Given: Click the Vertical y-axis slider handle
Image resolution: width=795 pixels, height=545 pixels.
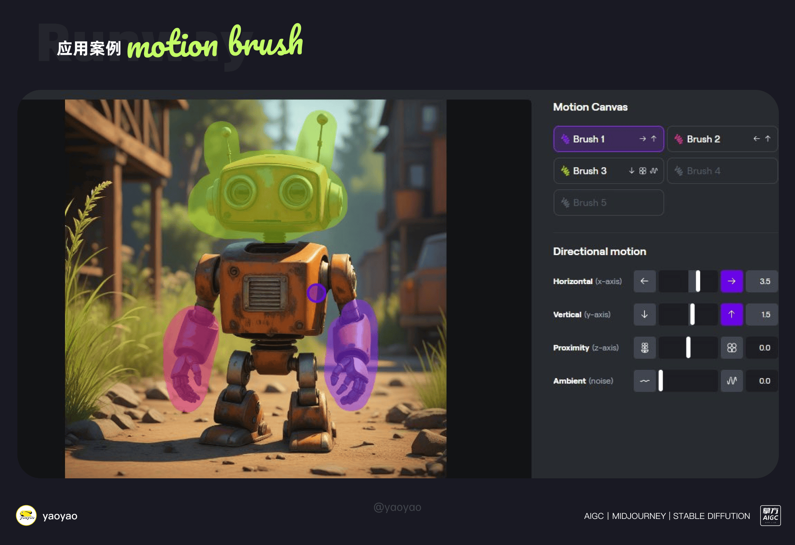Looking at the screenshot, I should point(692,314).
